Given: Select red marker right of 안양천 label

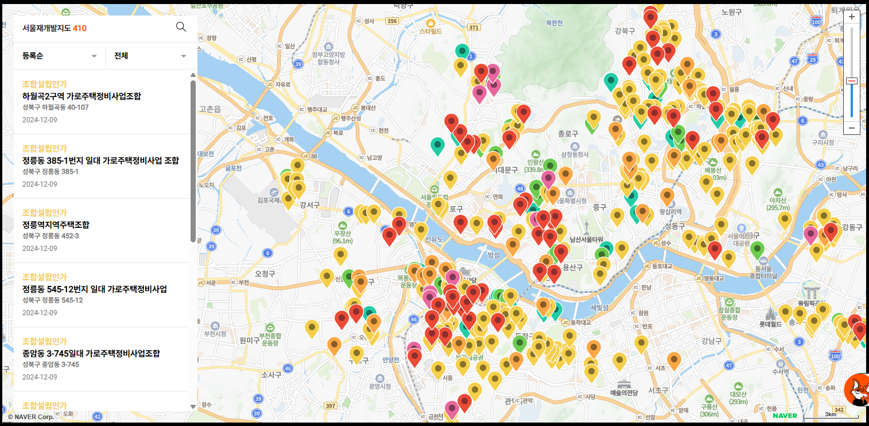Looking at the screenshot, I should 414,357.
